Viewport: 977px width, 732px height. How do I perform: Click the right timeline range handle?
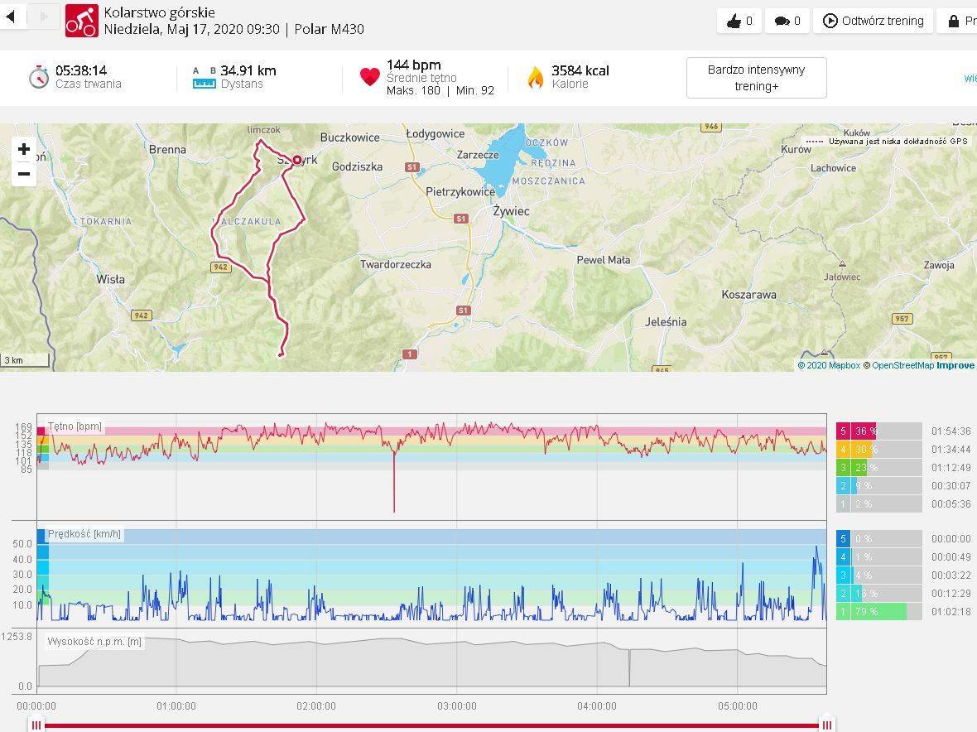(x=826, y=725)
